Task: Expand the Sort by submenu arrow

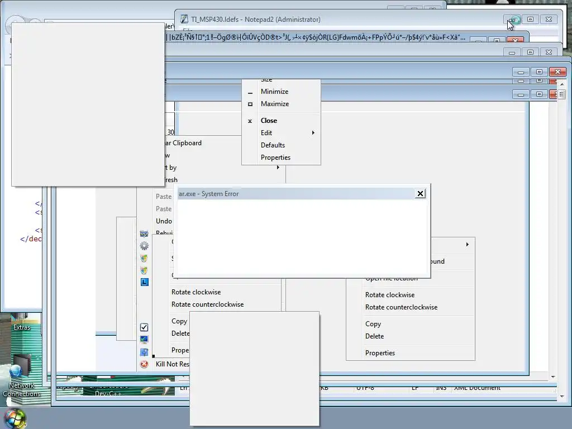Action: click(x=278, y=168)
